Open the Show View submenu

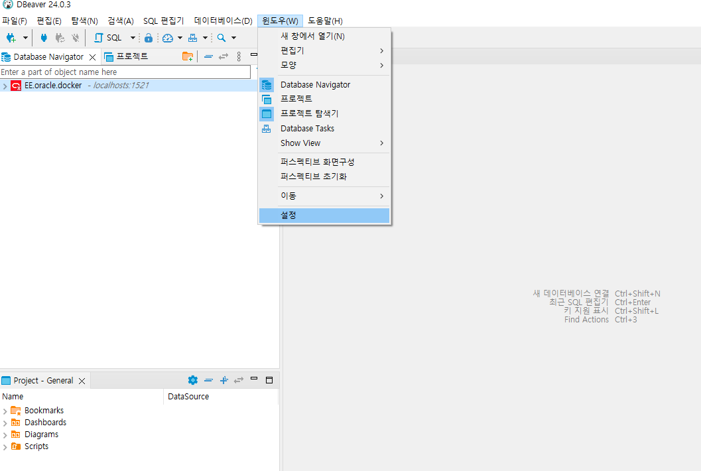click(x=324, y=143)
